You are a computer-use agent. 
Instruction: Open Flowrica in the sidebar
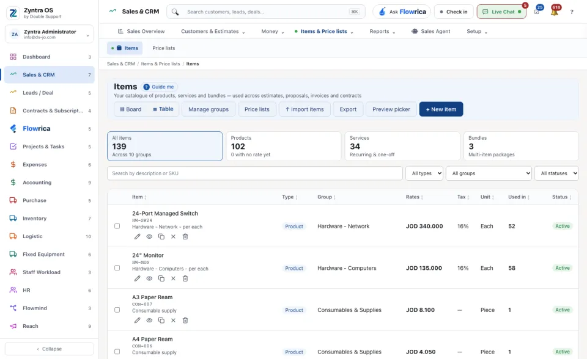click(x=50, y=129)
